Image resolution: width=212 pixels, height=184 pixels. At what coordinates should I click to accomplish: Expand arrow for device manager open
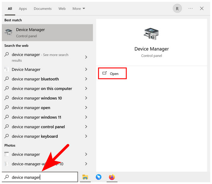pos(86,108)
